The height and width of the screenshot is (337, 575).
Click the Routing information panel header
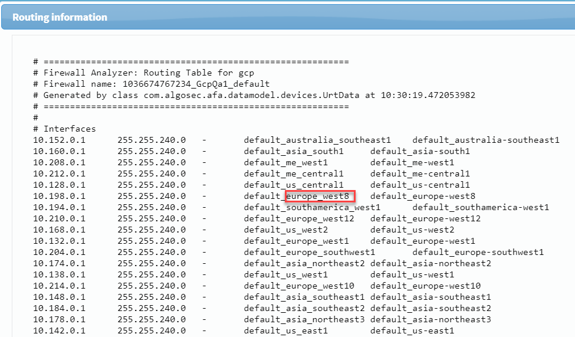(60, 17)
